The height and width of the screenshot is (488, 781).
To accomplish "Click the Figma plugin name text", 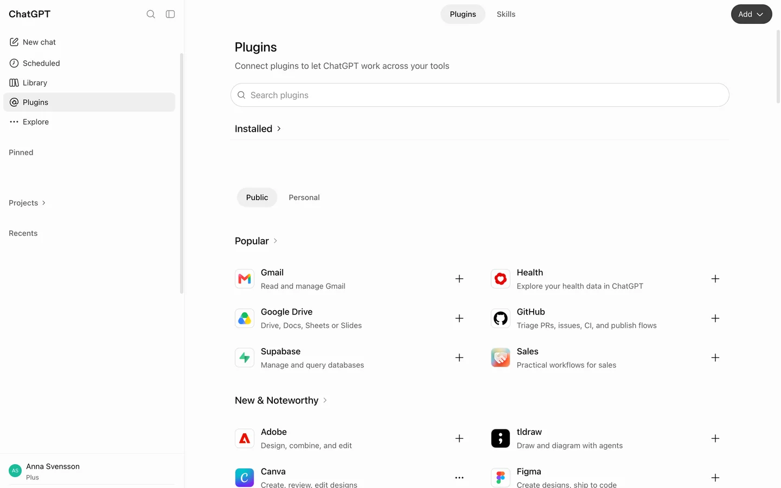I will [529, 471].
